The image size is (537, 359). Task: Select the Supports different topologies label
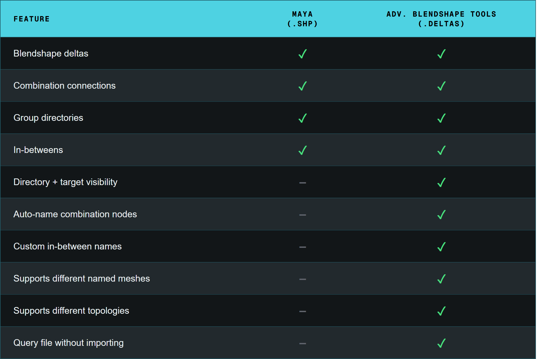[71, 311]
